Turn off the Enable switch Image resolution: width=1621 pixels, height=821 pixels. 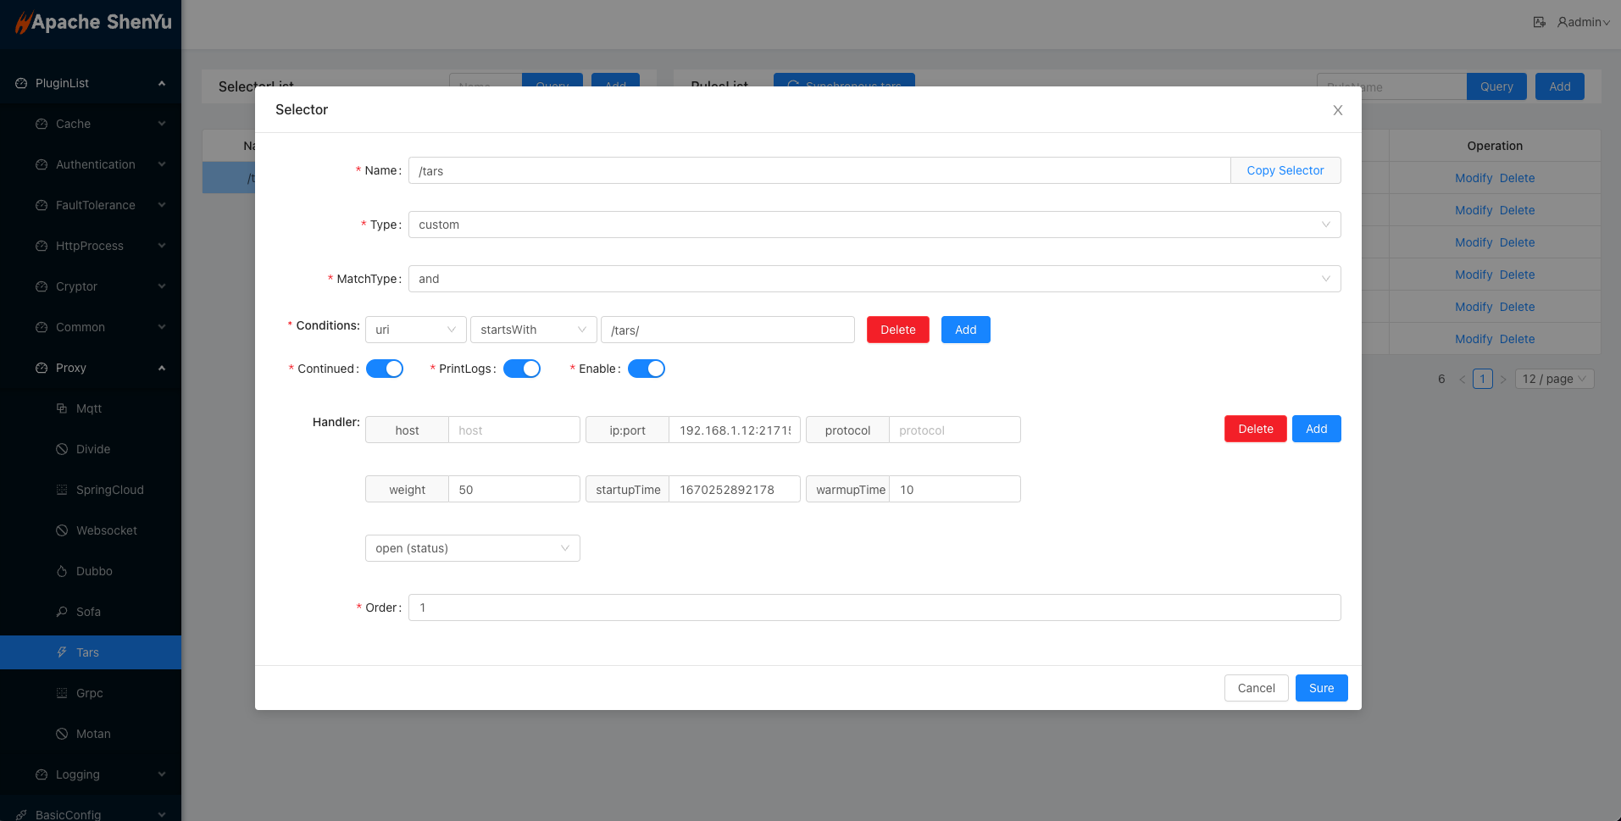pyautogui.click(x=646, y=369)
